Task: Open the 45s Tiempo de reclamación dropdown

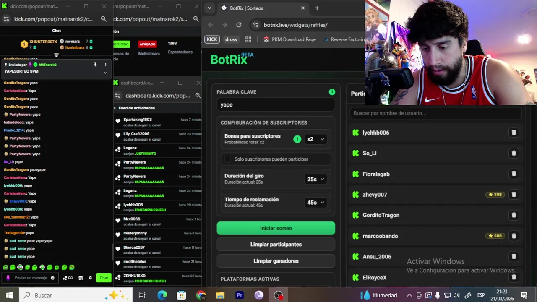Action: (x=315, y=202)
